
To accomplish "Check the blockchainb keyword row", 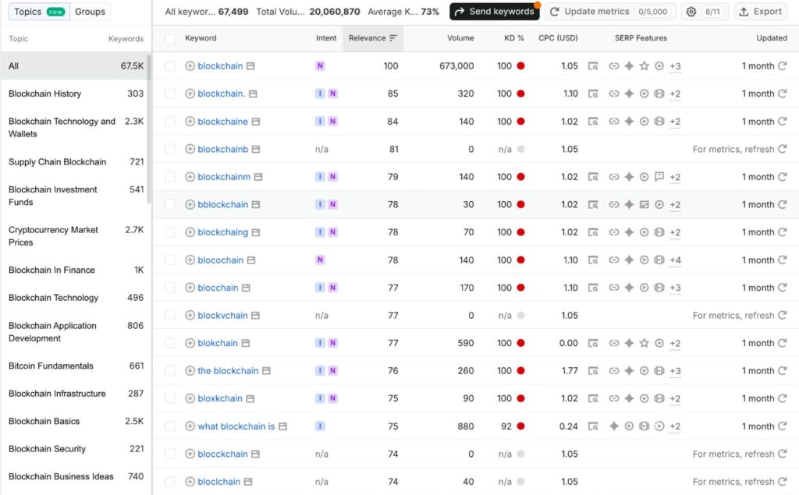I will [x=170, y=149].
